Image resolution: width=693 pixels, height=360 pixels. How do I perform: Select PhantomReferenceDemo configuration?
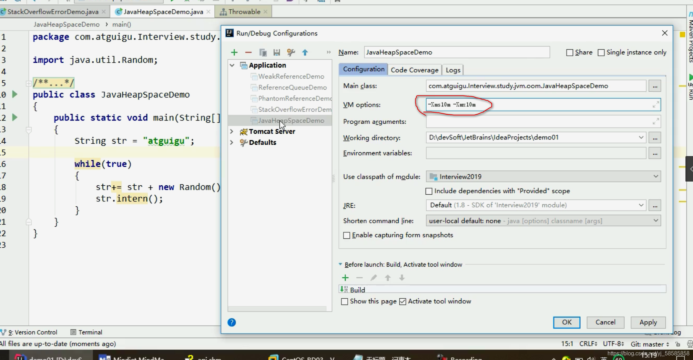[x=291, y=98]
